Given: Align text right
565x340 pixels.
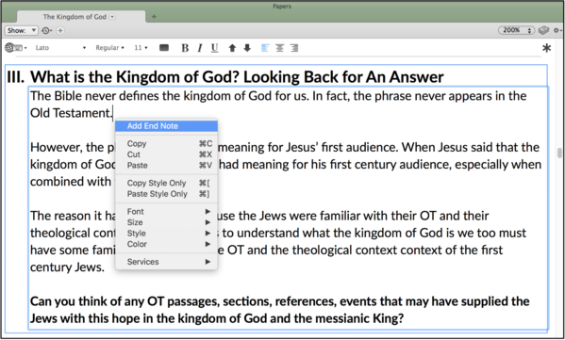Looking at the screenshot, I should [294, 48].
